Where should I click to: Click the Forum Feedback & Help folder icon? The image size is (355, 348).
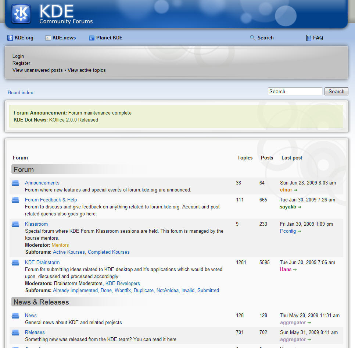point(15,200)
